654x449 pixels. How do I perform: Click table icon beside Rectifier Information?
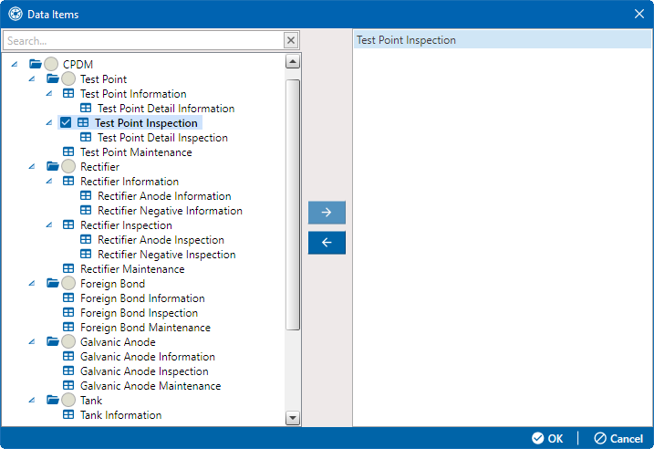(68, 181)
